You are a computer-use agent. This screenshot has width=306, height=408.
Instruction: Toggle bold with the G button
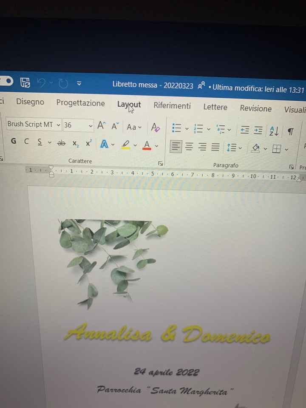click(x=14, y=141)
